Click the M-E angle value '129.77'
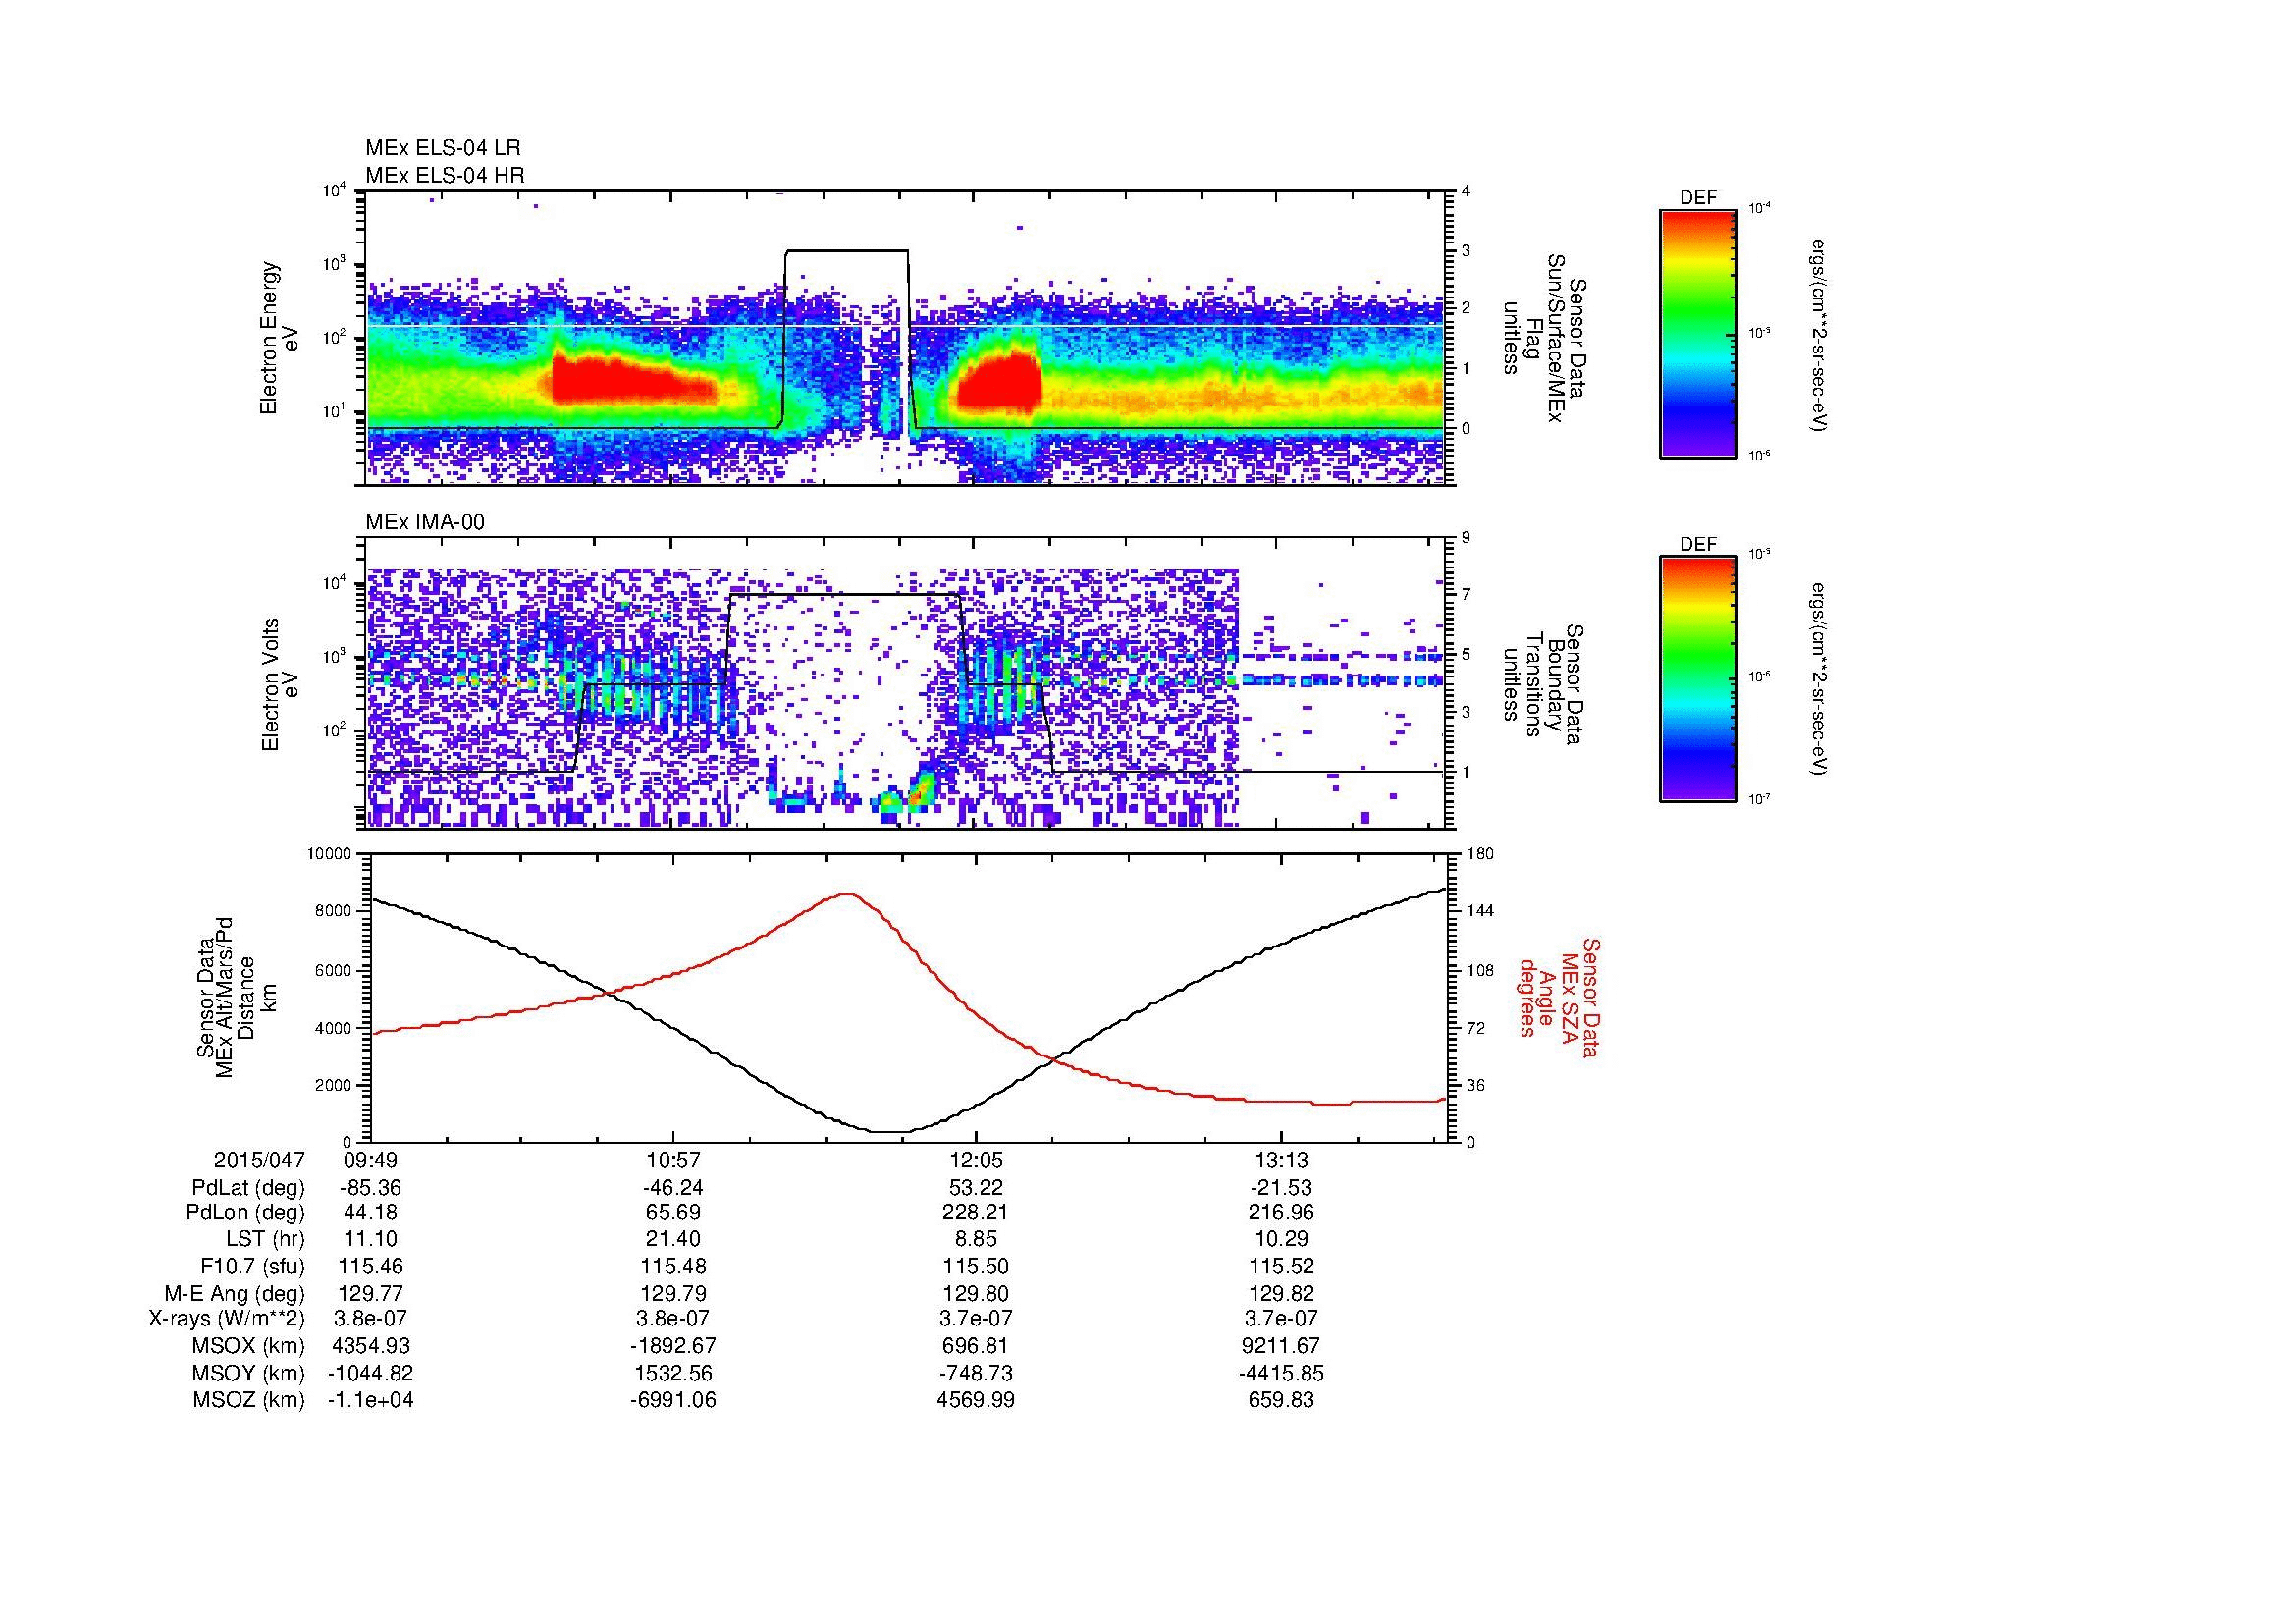The height and width of the screenshot is (1623, 2296). pos(370,1294)
